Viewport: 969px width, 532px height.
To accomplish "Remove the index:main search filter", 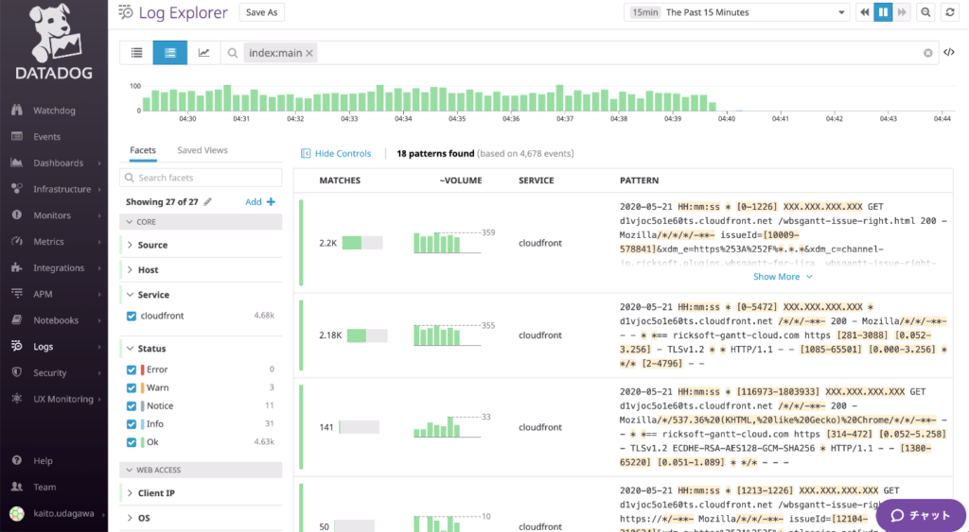I will click(309, 53).
